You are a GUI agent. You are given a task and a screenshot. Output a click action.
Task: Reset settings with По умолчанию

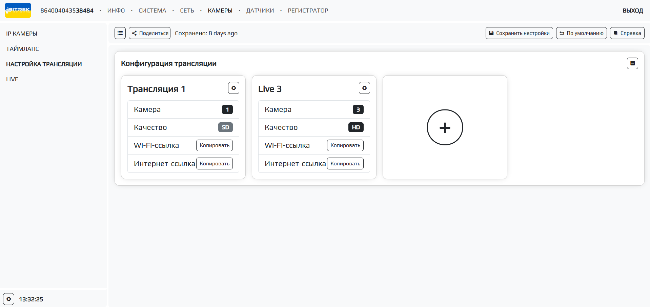[581, 33]
